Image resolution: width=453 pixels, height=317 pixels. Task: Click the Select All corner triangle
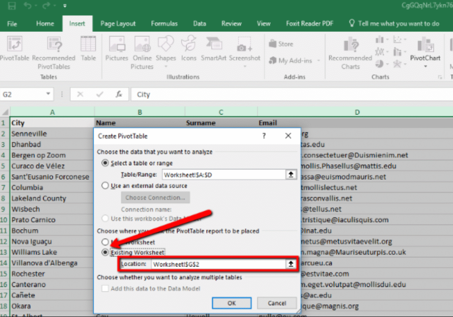(5, 112)
